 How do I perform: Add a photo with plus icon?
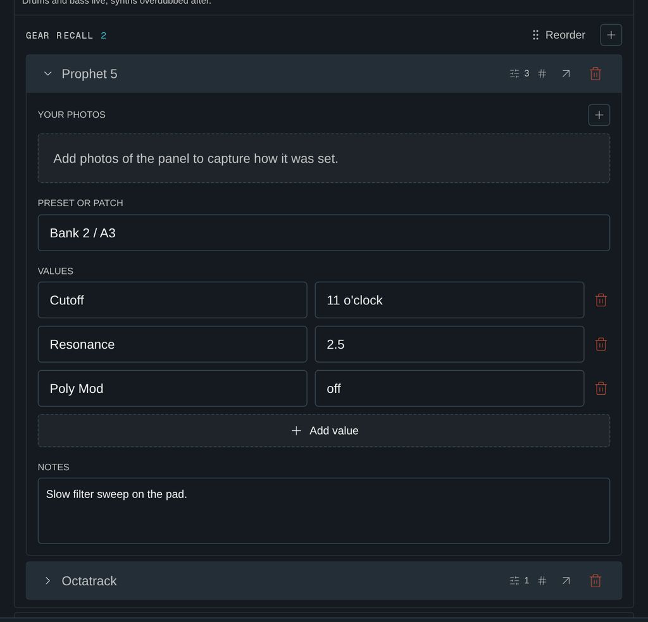pos(599,115)
